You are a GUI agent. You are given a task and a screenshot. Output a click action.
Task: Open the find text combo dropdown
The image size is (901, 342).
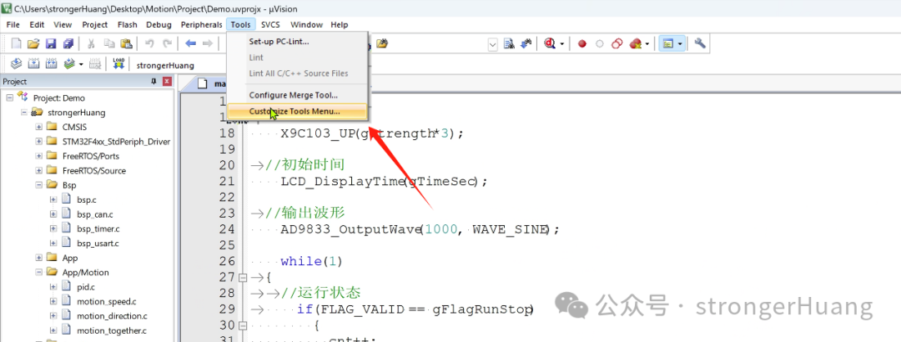[493, 44]
